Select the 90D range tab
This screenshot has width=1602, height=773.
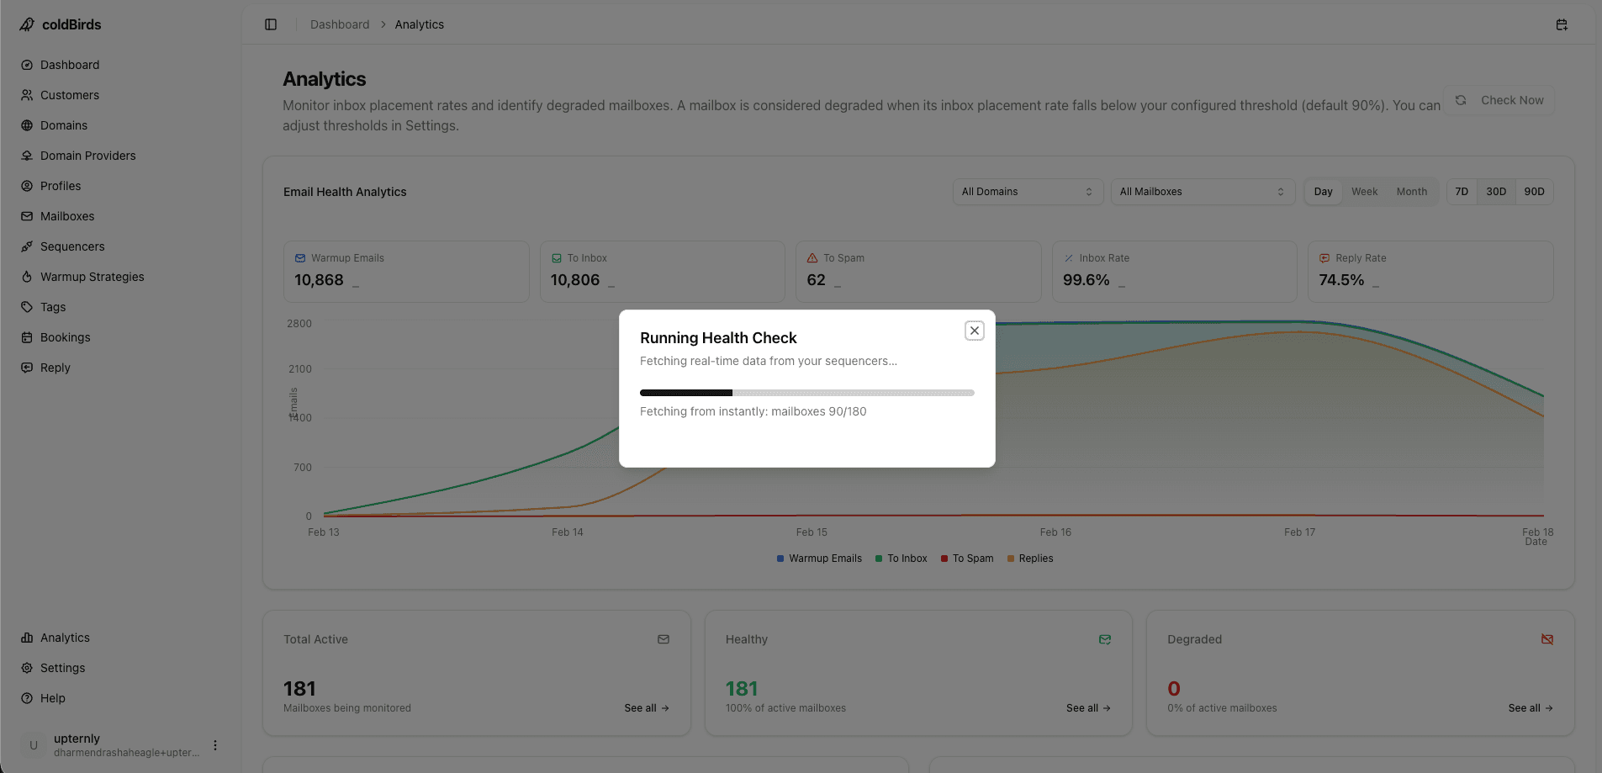[x=1534, y=191]
